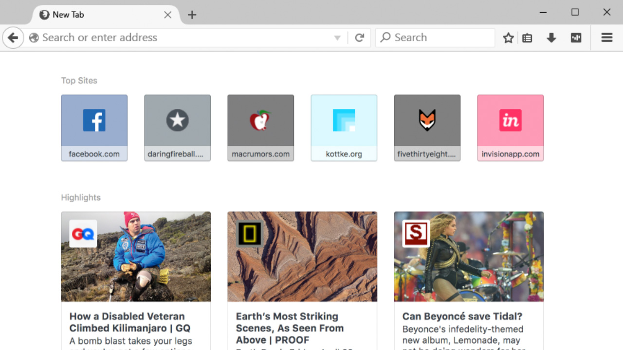Click the National Geographic logo badge
The image size is (623, 350).
(249, 234)
